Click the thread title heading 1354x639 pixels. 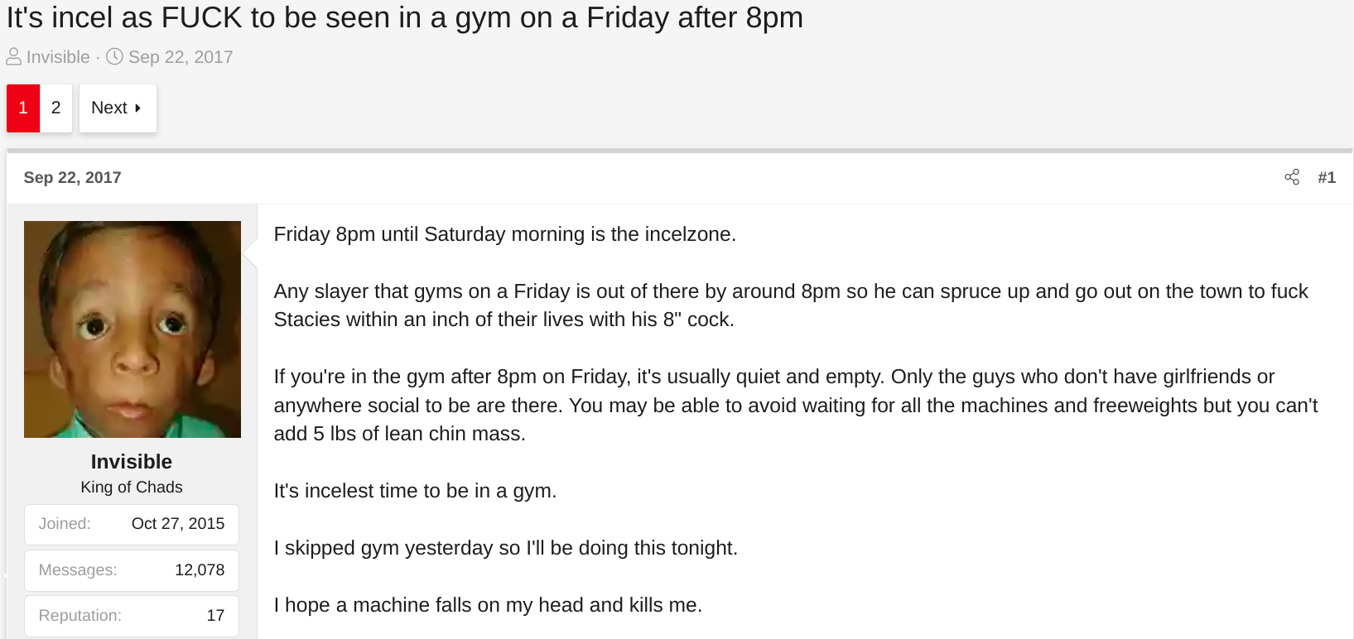click(x=405, y=17)
